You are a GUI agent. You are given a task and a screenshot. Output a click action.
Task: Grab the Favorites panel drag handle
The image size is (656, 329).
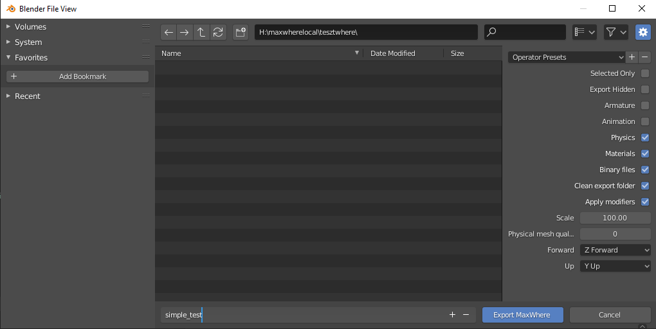pos(145,57)
